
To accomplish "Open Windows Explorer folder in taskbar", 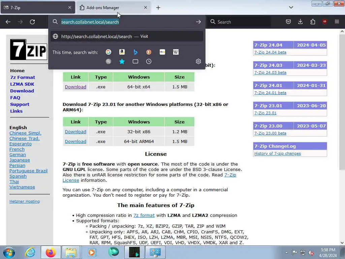I will [x=71, y=252].
